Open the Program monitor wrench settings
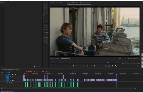Screen dimensions: 143x92 [x=129, y=58]
